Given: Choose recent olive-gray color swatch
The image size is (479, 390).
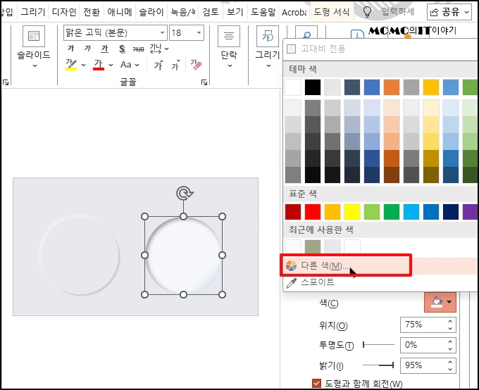Looking at the screenshot, I should coord(313,246).
